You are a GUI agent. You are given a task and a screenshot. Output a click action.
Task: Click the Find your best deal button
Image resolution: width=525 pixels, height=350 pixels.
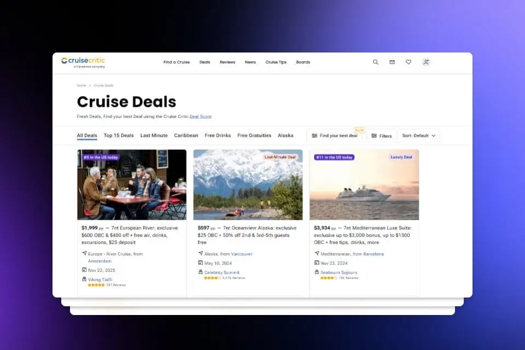[x=335, y=136]
